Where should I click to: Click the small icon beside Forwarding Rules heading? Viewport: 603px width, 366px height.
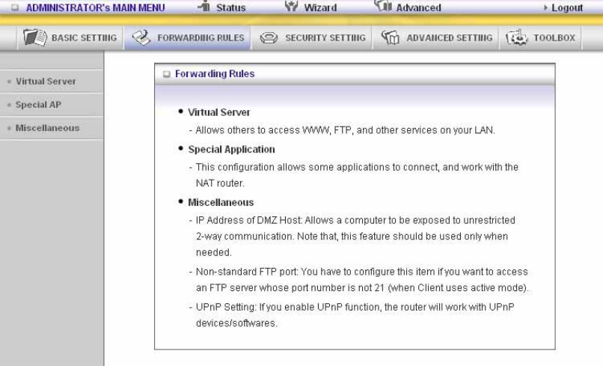click(x=166, y=74)
